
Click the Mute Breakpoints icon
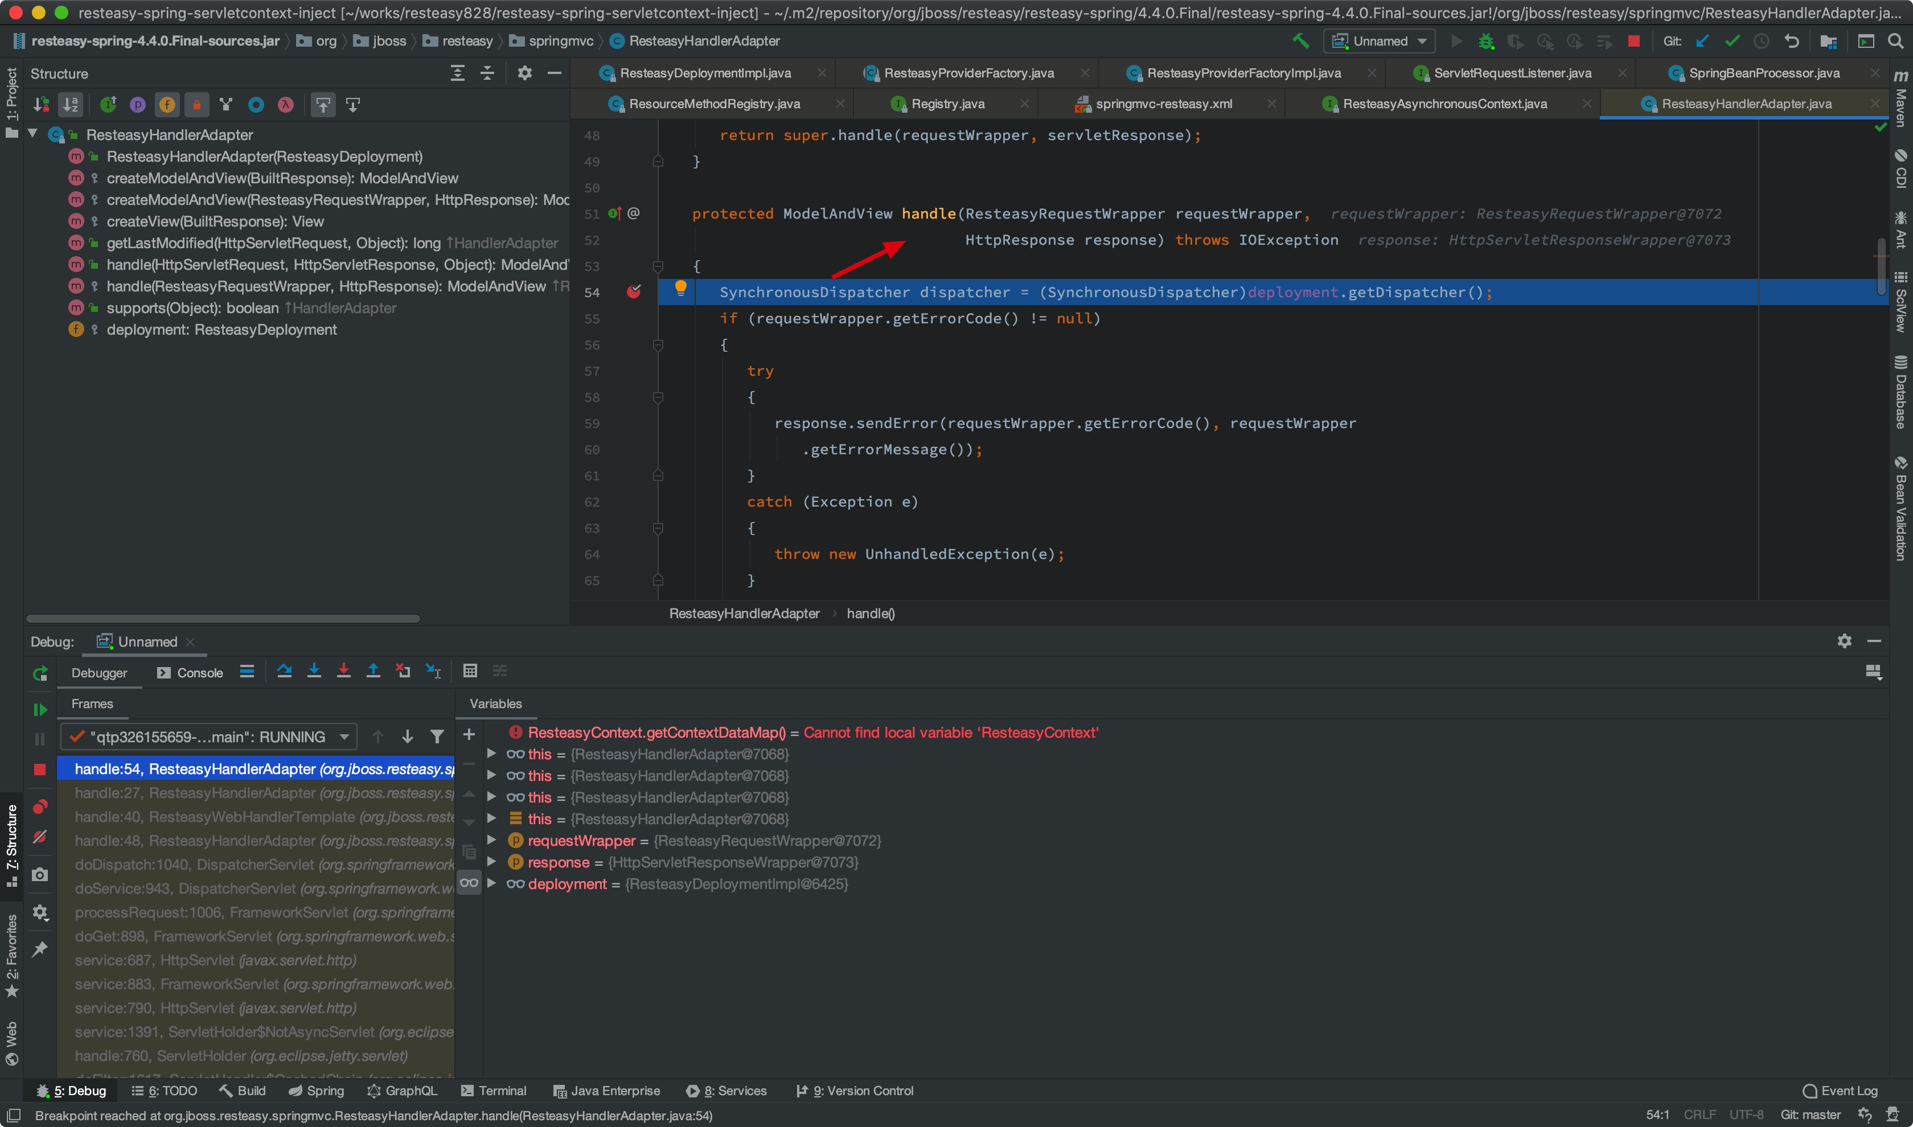tap(40, 837)
